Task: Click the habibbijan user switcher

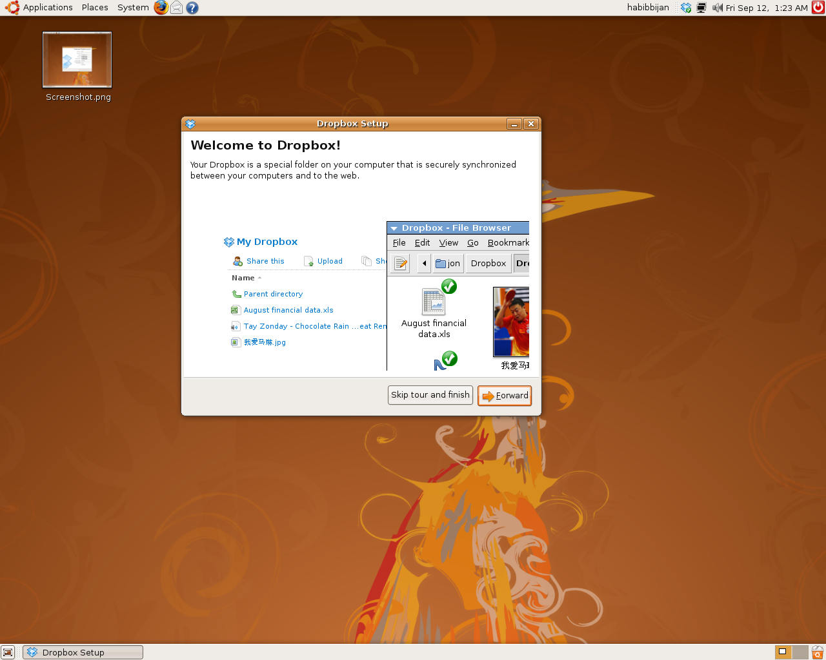Action: pos(648,8)
